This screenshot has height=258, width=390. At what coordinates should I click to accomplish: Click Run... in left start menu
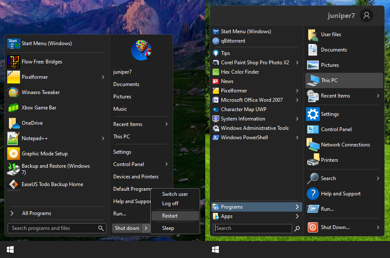[120, 214]
